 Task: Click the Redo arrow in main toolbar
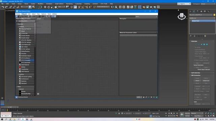(x=6, y=7)
